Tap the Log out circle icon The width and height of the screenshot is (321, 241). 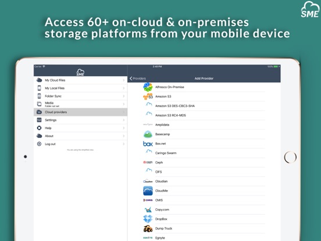coord(39,144)
